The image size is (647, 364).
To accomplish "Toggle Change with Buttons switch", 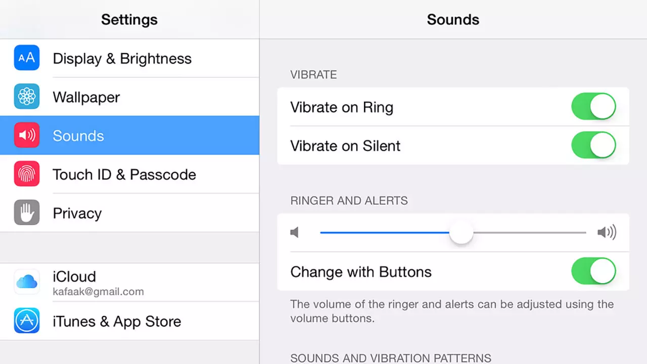I will click(x=594, y=271).
